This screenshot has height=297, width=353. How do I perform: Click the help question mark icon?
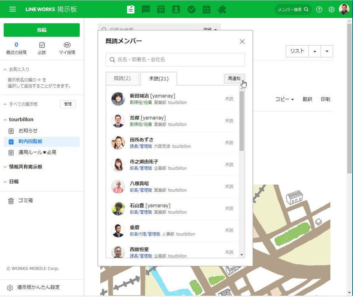click(319, 9)
